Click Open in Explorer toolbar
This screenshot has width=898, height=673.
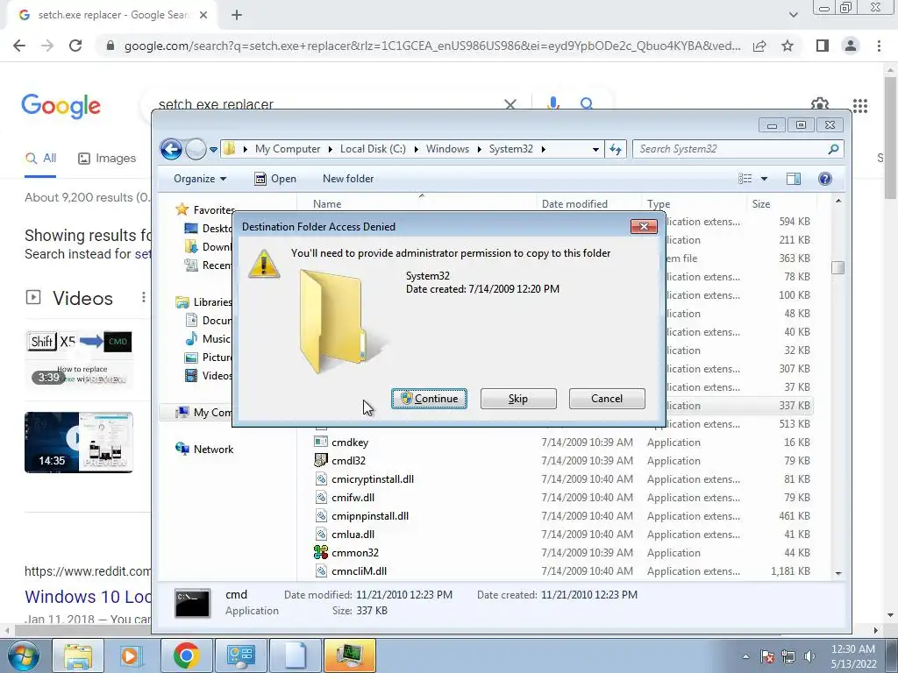(x=275, y=179)
